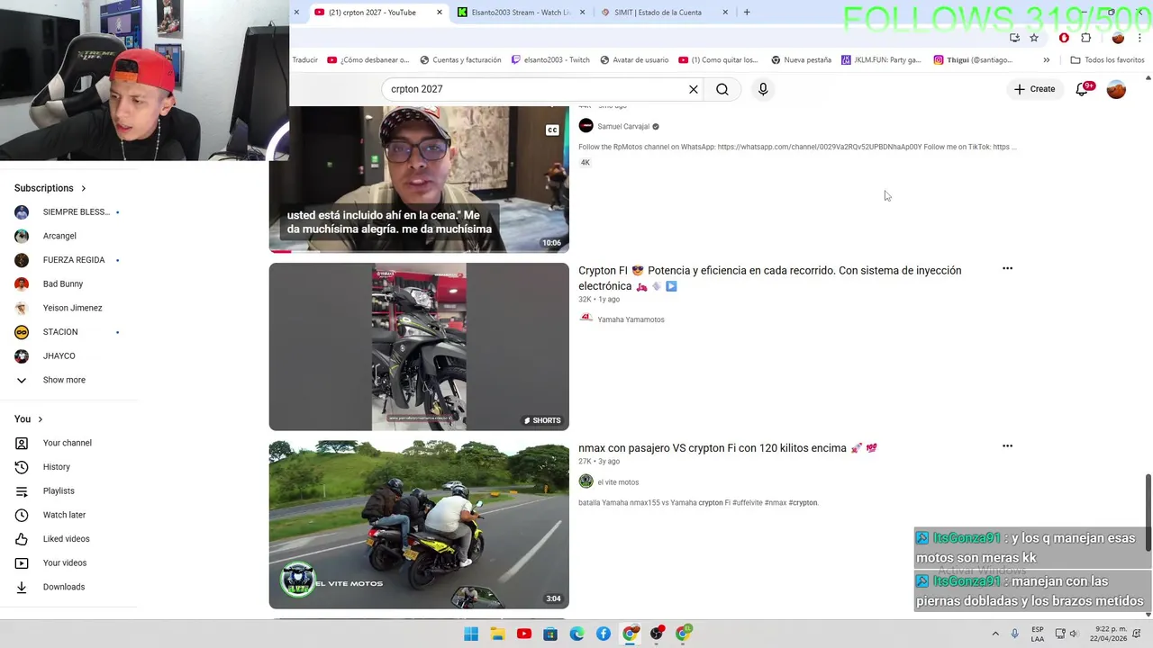
Task: Open the elsanto2003 - Twitch bookmark
Action: [550, 60]
